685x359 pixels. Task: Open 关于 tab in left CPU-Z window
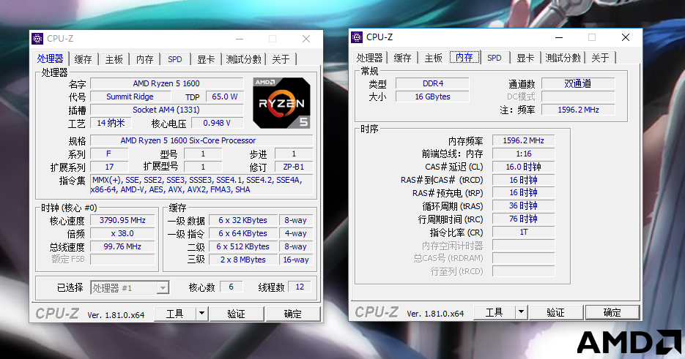(281, 59)
